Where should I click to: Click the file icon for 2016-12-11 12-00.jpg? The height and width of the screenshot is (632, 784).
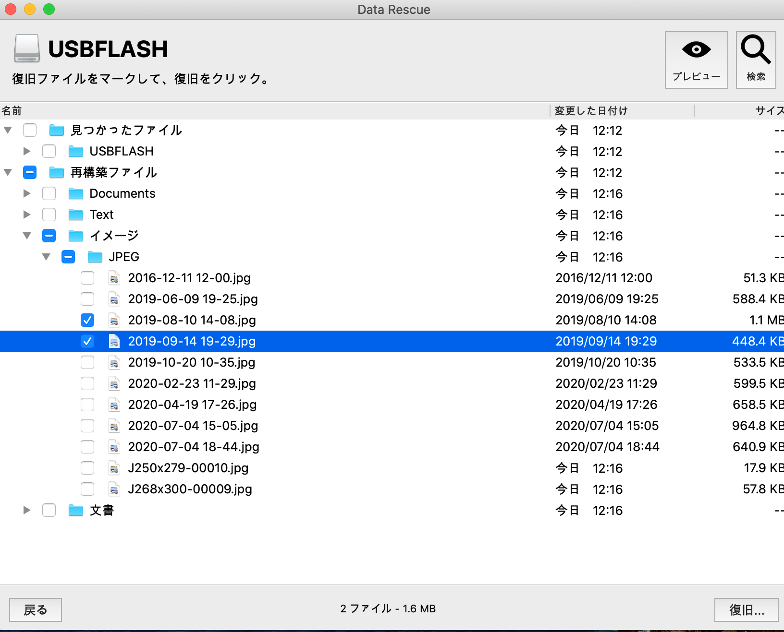114,278
